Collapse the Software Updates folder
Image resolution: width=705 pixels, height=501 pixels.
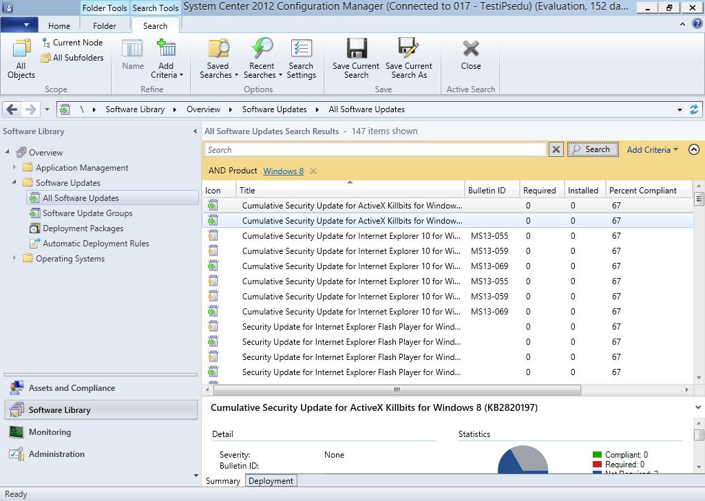tap(14, 182)
